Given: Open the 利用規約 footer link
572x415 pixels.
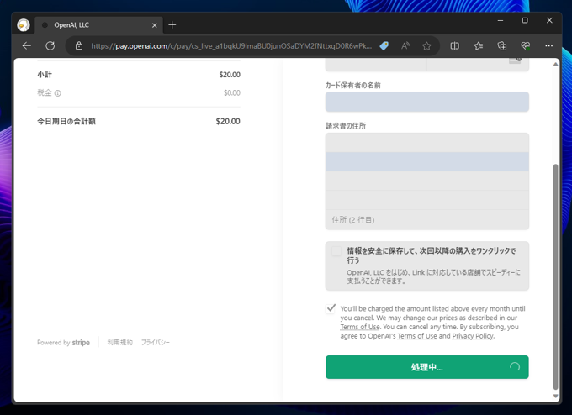Looking at the screenshot, I should [120, 343].
